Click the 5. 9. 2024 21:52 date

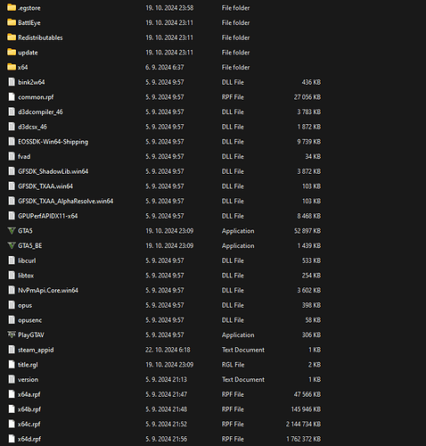click(x=167, y=425)
